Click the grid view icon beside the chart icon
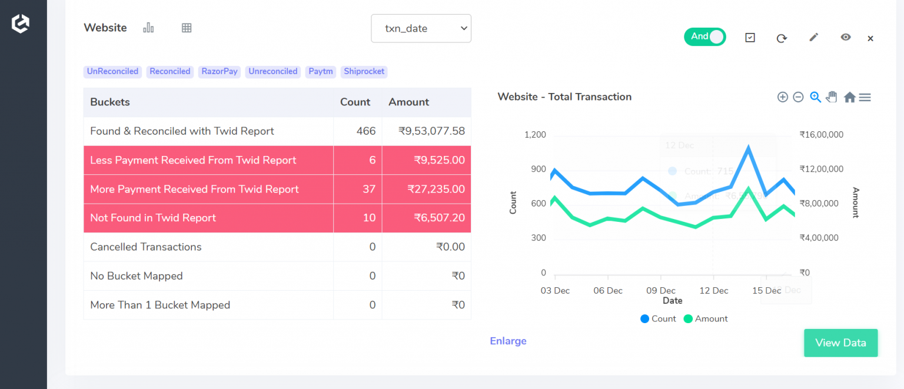The image size is (904, 389). 187,27
